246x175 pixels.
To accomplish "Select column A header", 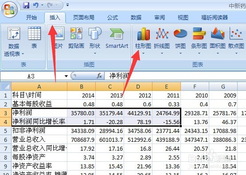I will pos(39,86).
